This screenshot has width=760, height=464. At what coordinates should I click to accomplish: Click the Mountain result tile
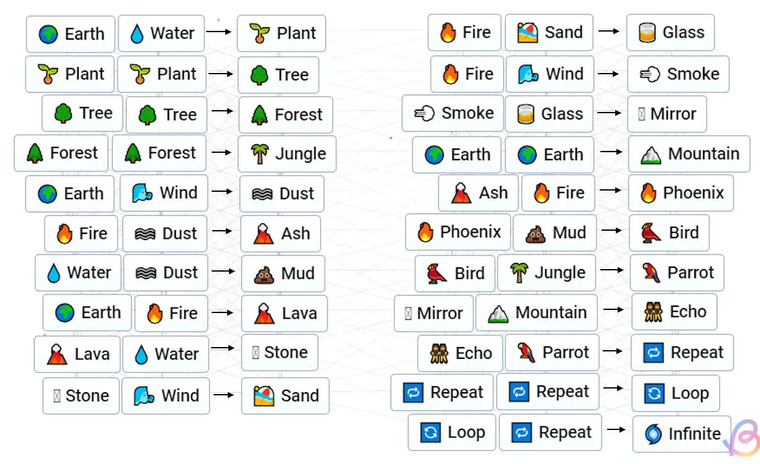click(688, 154)
